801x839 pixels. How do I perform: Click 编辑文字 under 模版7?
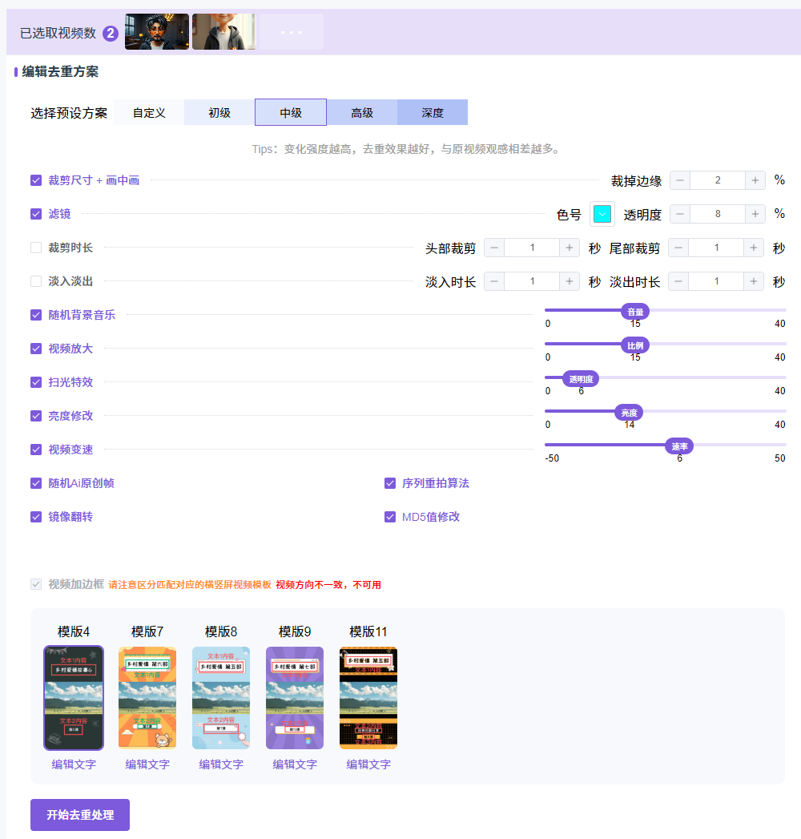147,764
